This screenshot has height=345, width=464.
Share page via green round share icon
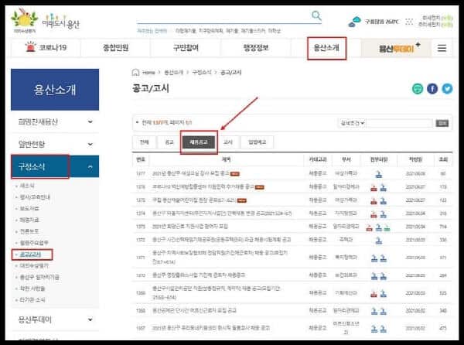pos(418,88)
